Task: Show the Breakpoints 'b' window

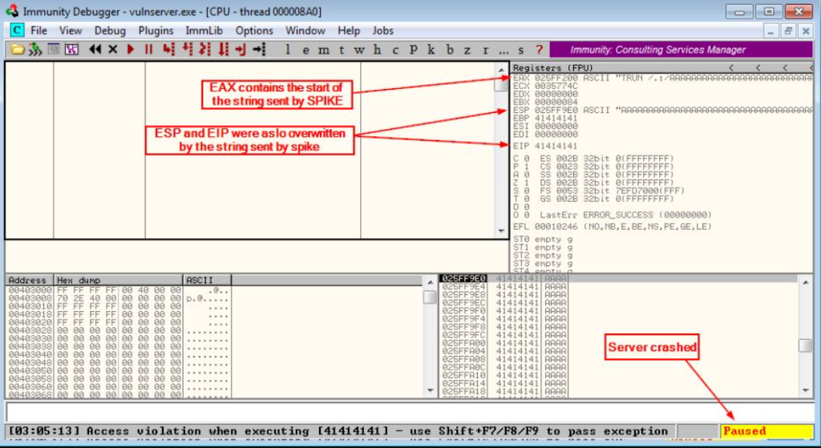Action: click(450, 50)
